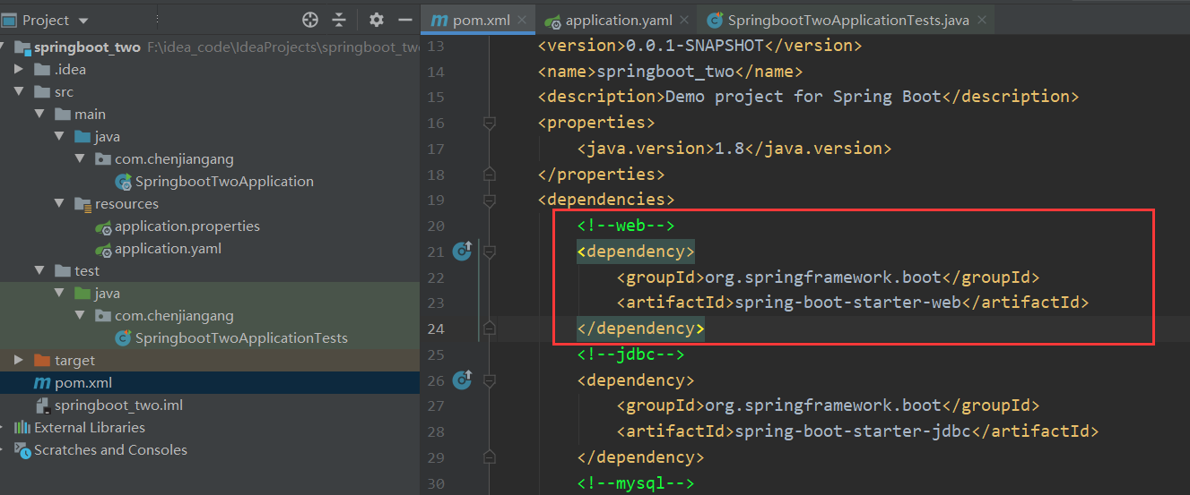Click the External Libraries icon

coord(22,428)
